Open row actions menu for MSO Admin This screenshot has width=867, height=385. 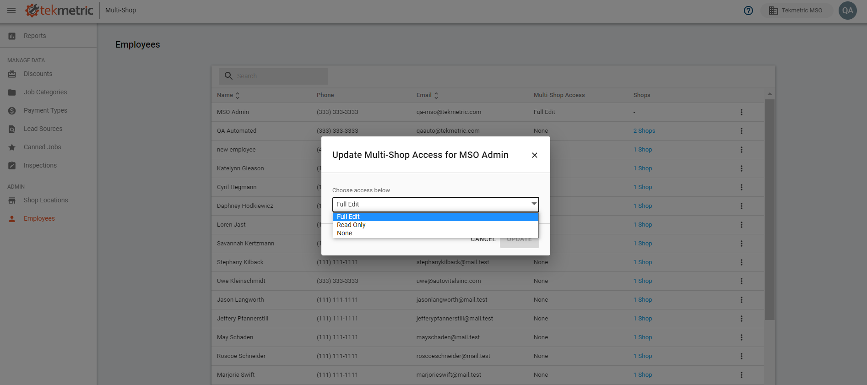click(742, 112)
